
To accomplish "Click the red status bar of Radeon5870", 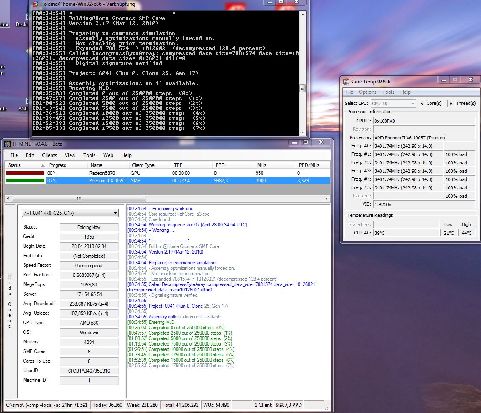I will pyautogui.click(x=25, y=173).
